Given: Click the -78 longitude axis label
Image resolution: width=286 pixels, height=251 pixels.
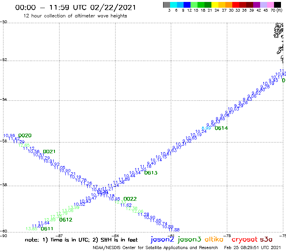Looking at the screenshot, I should point(227,236).
